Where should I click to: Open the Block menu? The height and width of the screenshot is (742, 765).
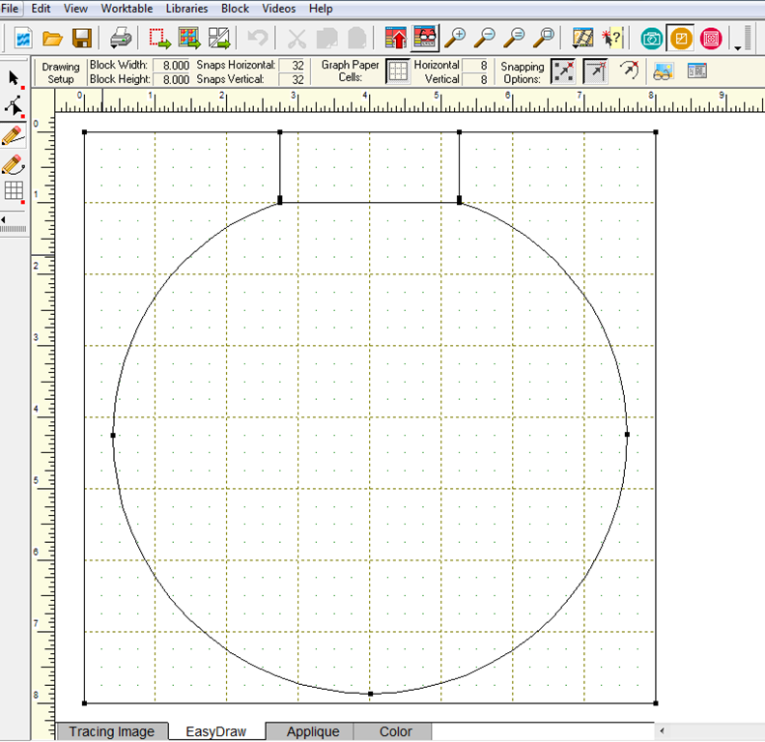pyautogui.click(x=235, y=9)
